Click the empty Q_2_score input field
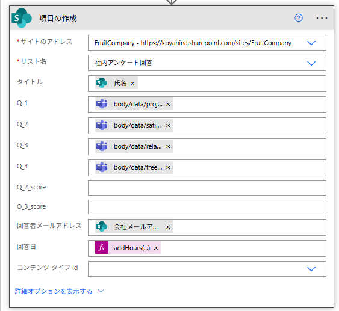 point(207,188)
